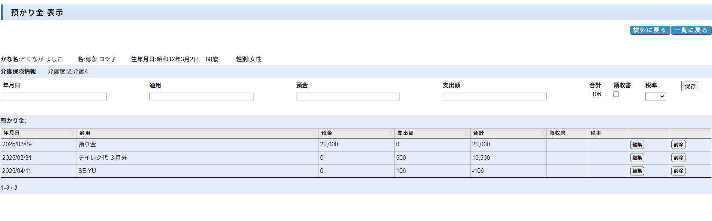The image size is (712, 221).
Task: Focus the 年月日 input field
Action: pyautogui.click(x=55, y=97)
